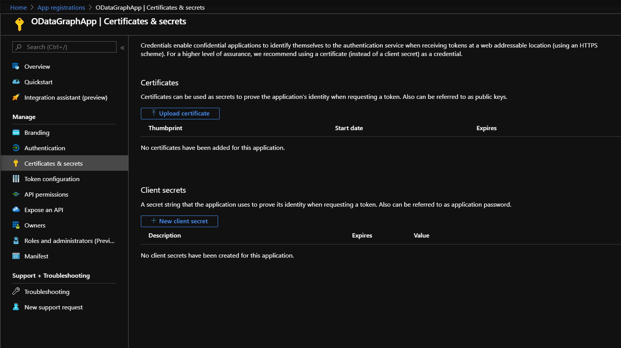Click the Troubleshooting wrench icon
Image resolution: width=621 pixels, height=348 pixels.
point(16,291)
